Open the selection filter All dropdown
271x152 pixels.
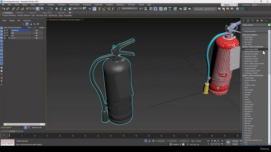click(x=30, y=8)
